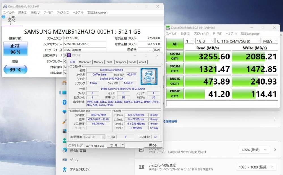Start the RND4K Q32T1 benchmark test
This screenshot has width=283, height=175.
click(x=175, y=81)
